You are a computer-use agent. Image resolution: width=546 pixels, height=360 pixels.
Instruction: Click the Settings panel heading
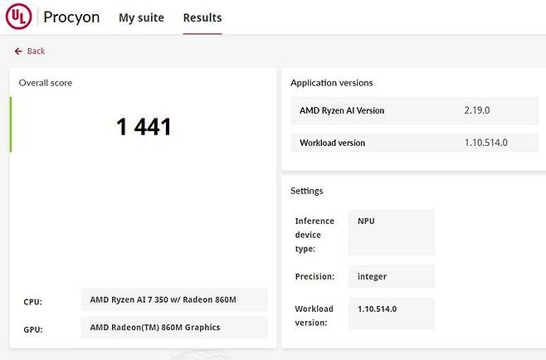pos(306,191)
